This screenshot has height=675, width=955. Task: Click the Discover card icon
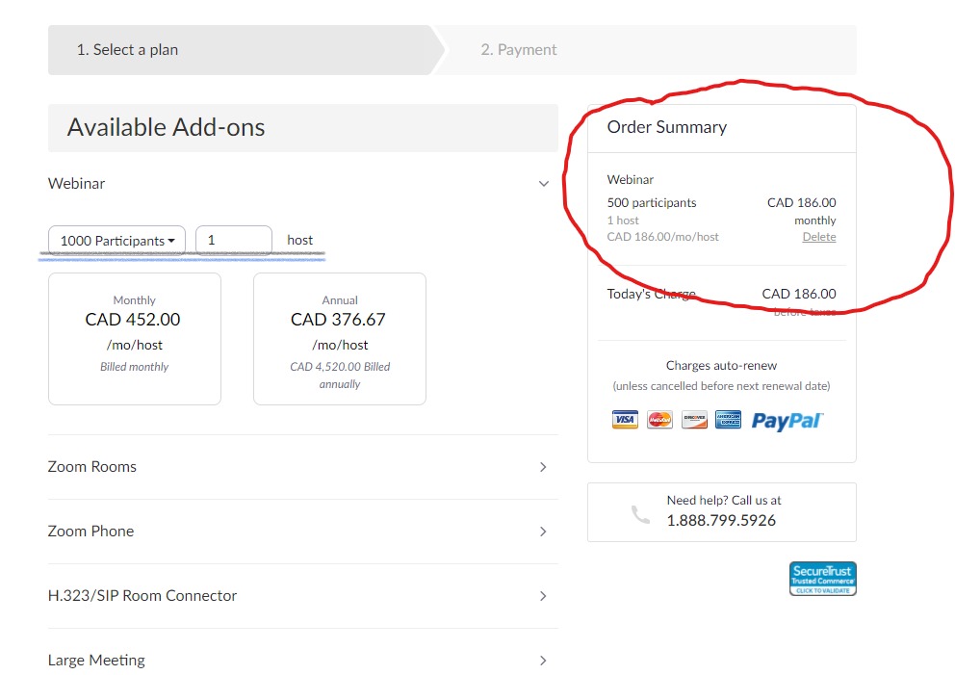pyautogui.click(x=694, y=420)
